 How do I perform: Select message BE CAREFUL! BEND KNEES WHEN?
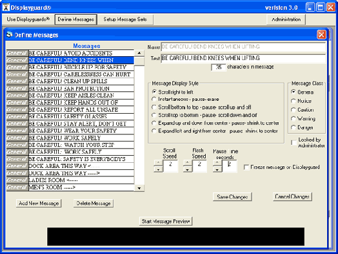[70, 60]
